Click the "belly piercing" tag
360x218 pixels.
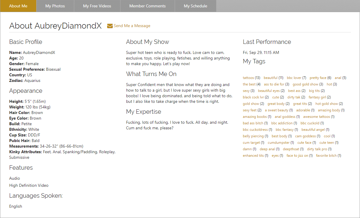click(253, 136)
